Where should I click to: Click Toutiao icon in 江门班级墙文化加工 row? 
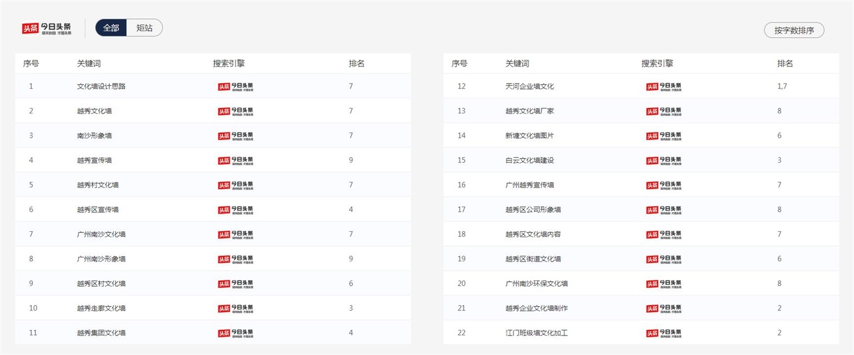[664, 333]
